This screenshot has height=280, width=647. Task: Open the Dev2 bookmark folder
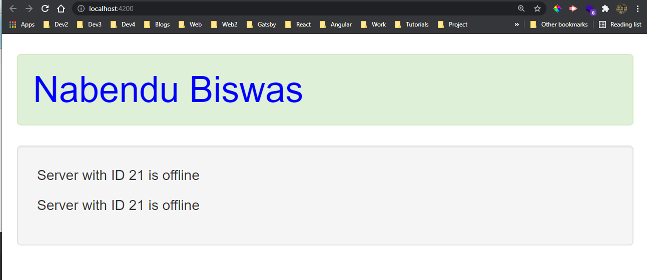pyautogui.click(x=56, y=24)
